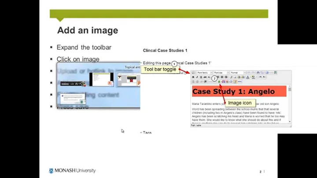Click the highlight color icon
Image resolution: width=317 pixels, height=178 pixels.
pos(253,77)
